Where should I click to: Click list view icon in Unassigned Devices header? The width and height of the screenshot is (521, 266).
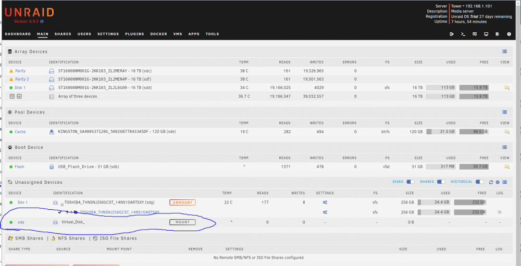point(504,182)
